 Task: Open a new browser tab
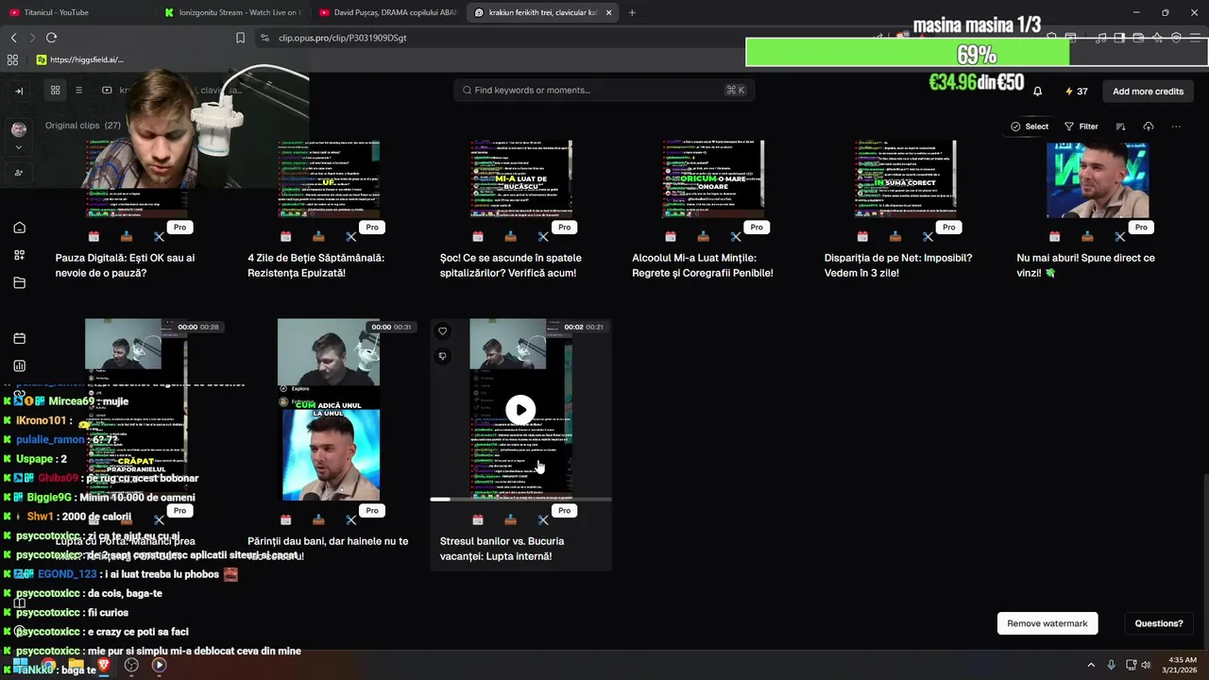pyautogui.click(x=632, y=12)
